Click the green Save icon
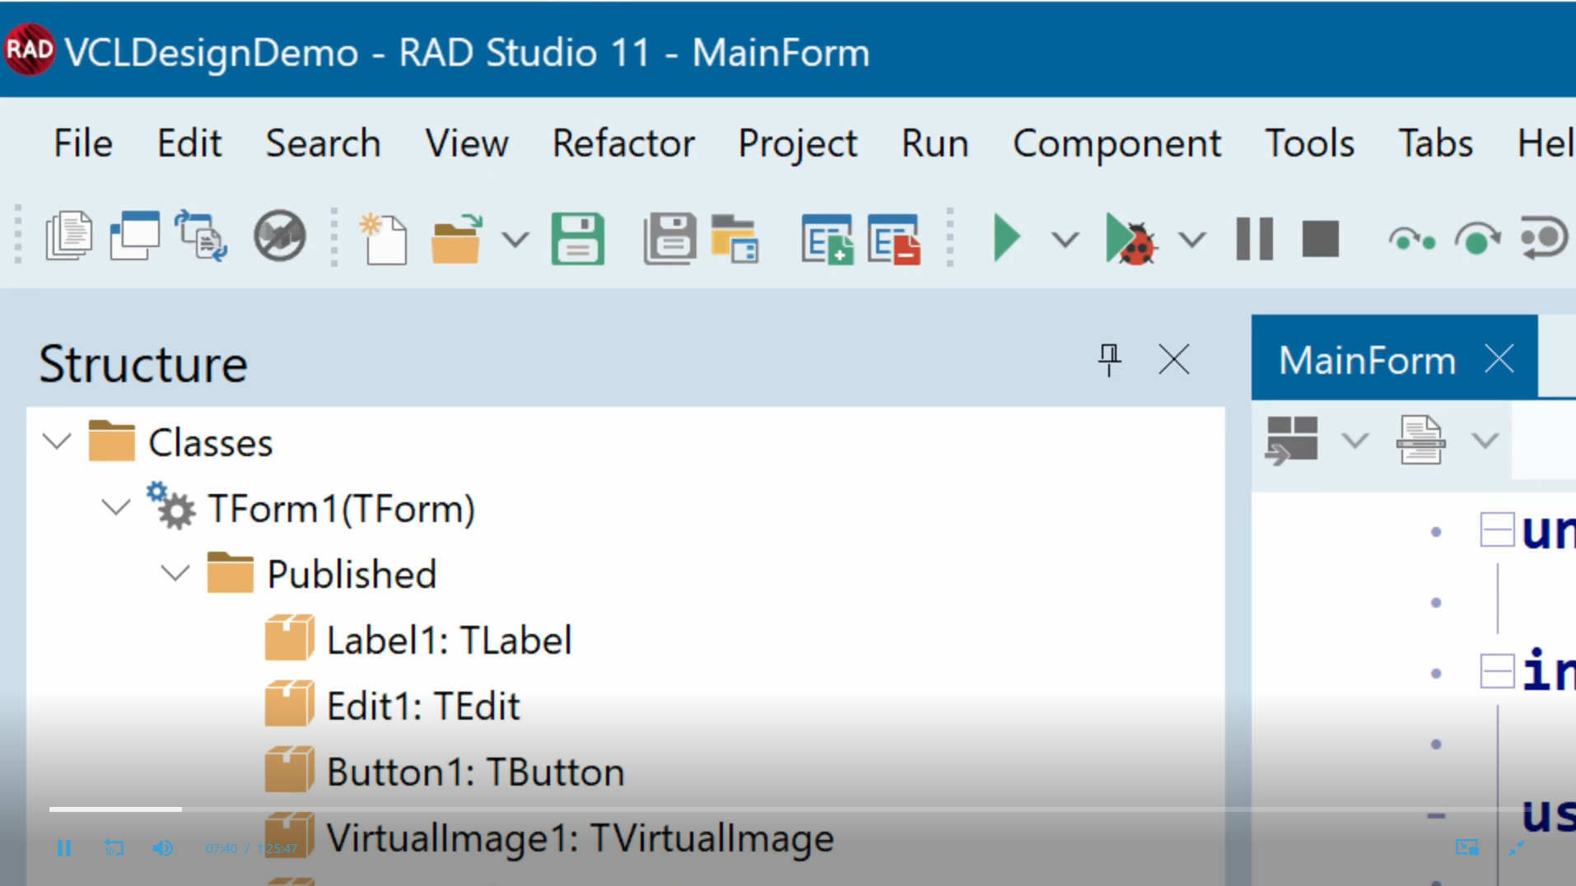 point(578,239)
